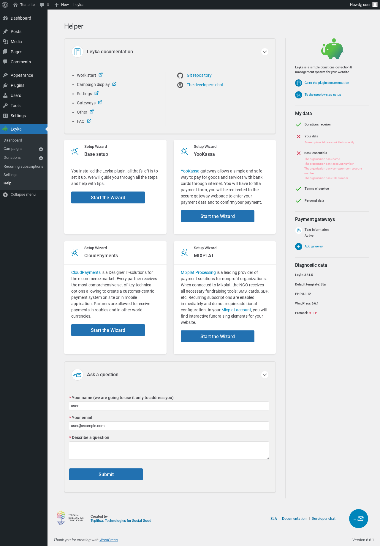
Task: Open The developers chat link
Action: click(x=205, y=85)
